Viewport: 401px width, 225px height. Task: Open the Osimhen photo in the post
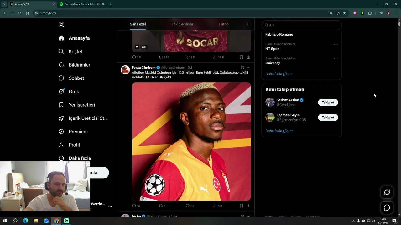click(x=191, y=141)
